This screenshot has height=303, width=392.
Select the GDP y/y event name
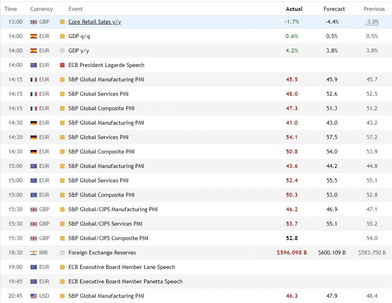click(79, 51)
